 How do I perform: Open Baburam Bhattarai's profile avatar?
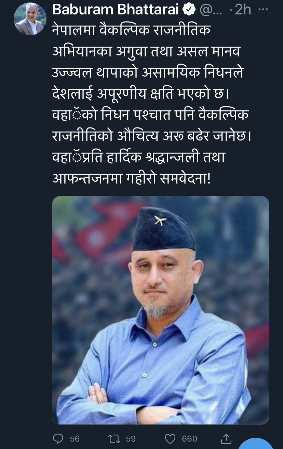[30, 19]
